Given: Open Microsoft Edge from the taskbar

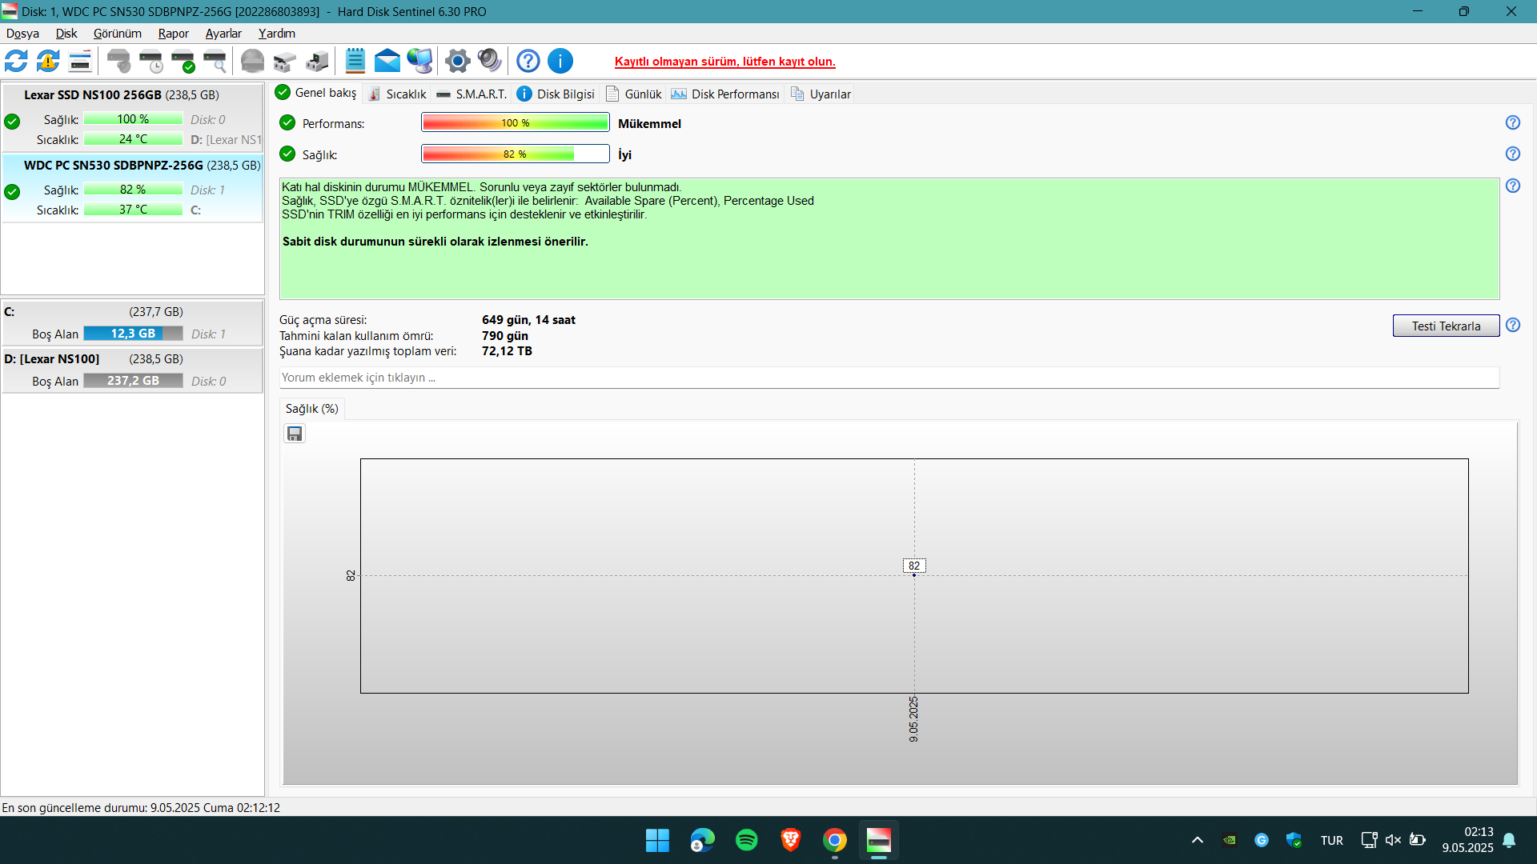Looking at the screenshot, I should 702,840.
